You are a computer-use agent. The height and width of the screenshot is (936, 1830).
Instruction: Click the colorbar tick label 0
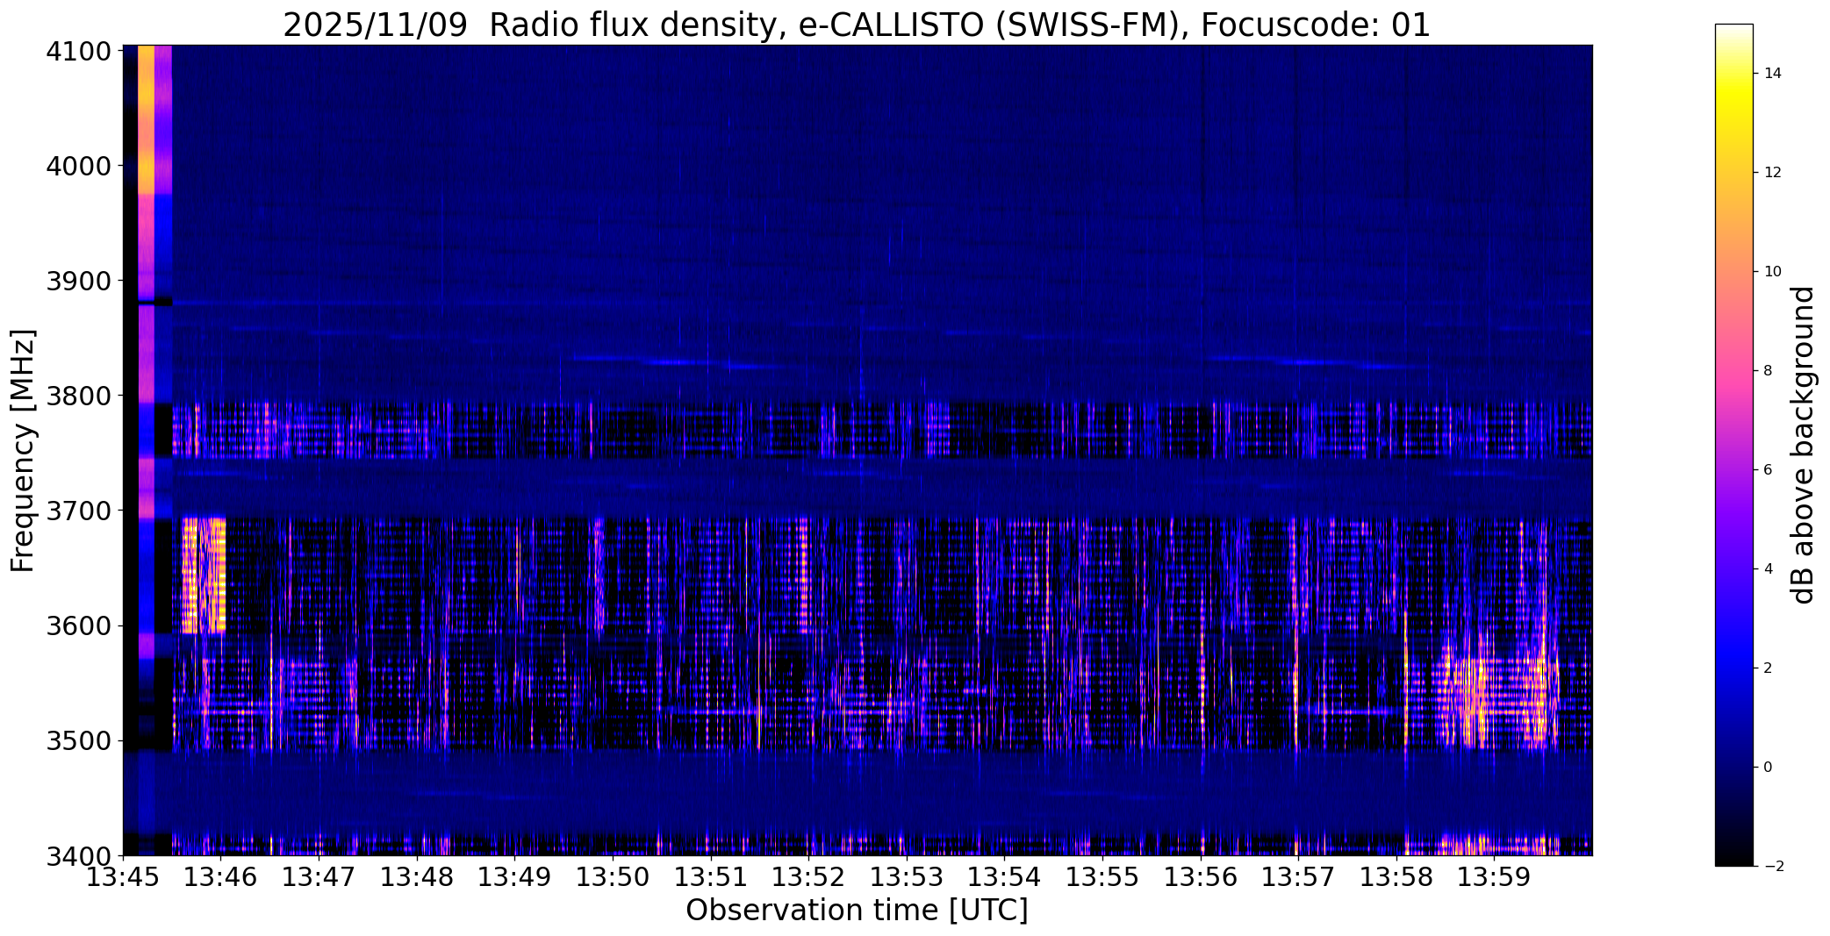[x=1768, y=768]
